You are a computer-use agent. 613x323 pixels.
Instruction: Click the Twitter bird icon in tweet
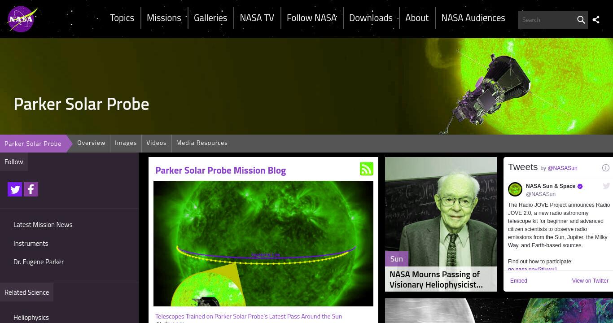click(606, 186)
